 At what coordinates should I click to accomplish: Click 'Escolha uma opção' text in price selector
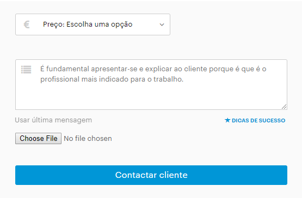click(x=100, y=24)
